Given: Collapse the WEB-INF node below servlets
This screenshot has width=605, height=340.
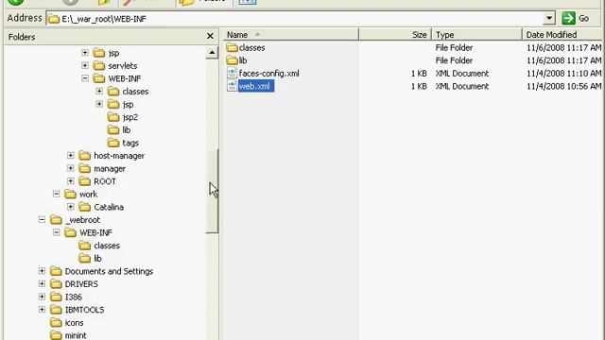Looking at the screenshot, I should click(x=85, y=78).
